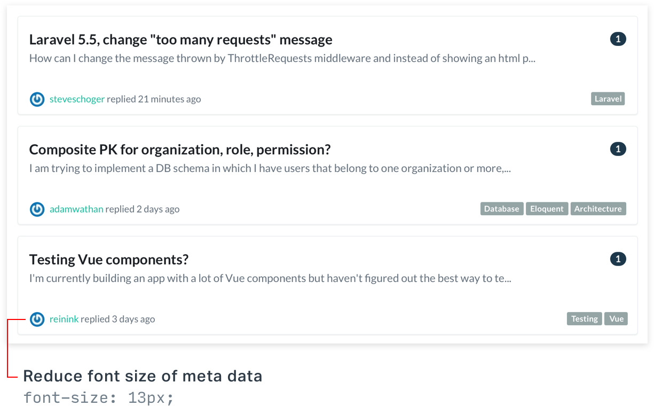Filter by the Vue tag
Image resolution: width=654 pixels, height=406 pixels.
coord(616,319)
